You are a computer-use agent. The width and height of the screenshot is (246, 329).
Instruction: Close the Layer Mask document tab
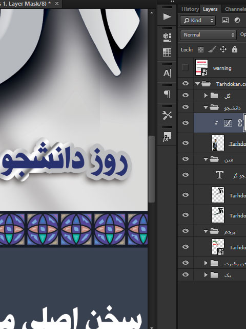tap(57, 4)
